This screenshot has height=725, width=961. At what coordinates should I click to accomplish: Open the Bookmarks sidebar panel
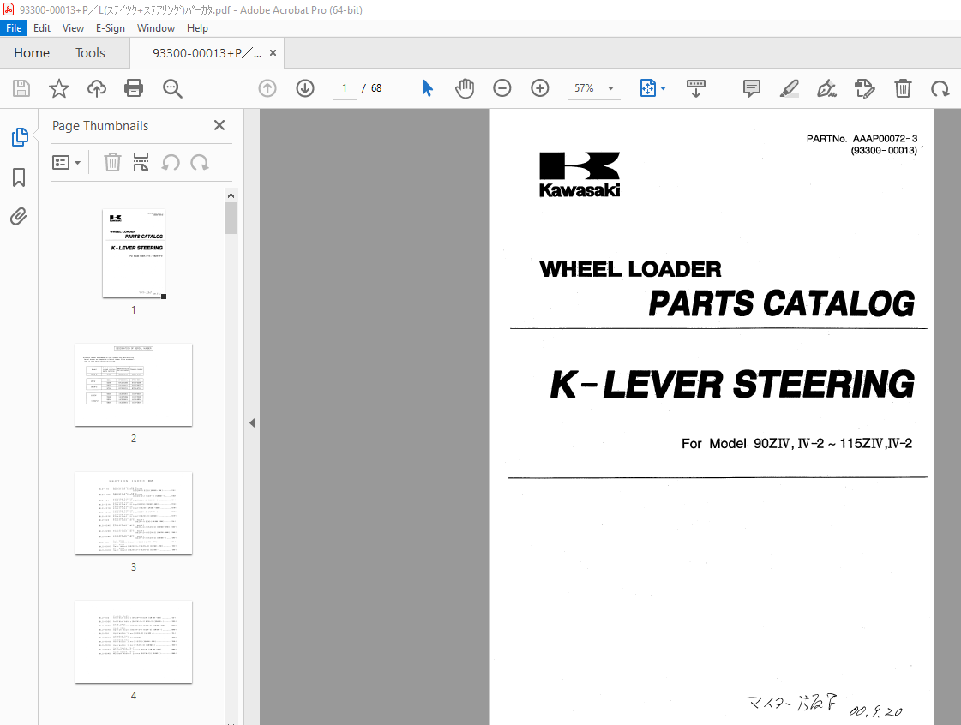[x=19, y=177]
